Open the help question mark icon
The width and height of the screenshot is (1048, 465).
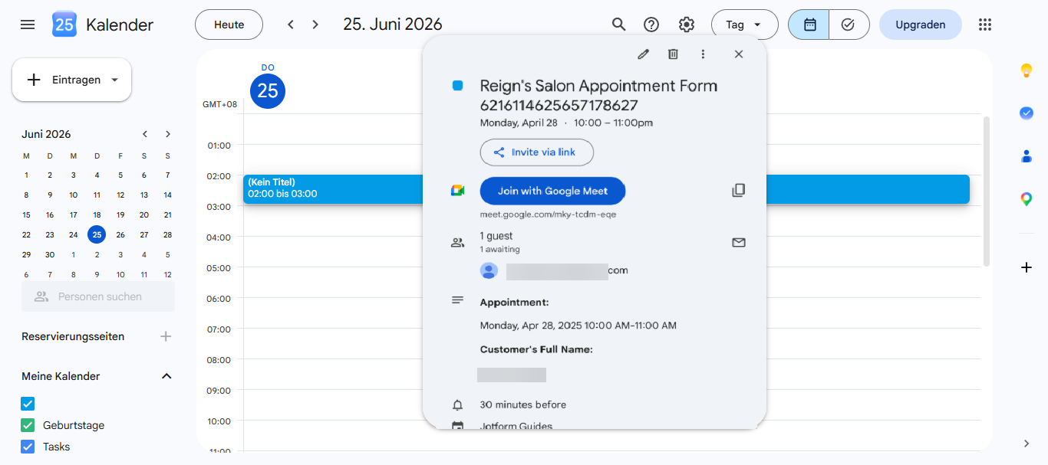[x=651, y=25]
